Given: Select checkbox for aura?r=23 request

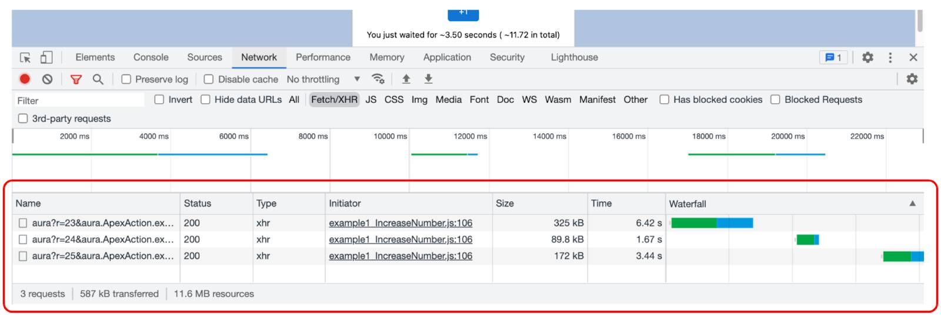Looking at the screenshot, I should pyautogui.click(x=23, y=223).
